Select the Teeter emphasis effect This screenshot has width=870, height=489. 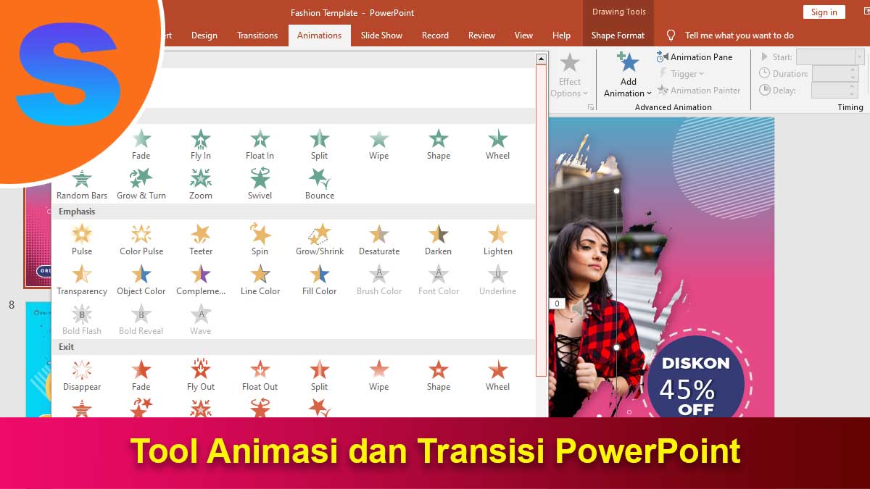(x=201, y=240)
